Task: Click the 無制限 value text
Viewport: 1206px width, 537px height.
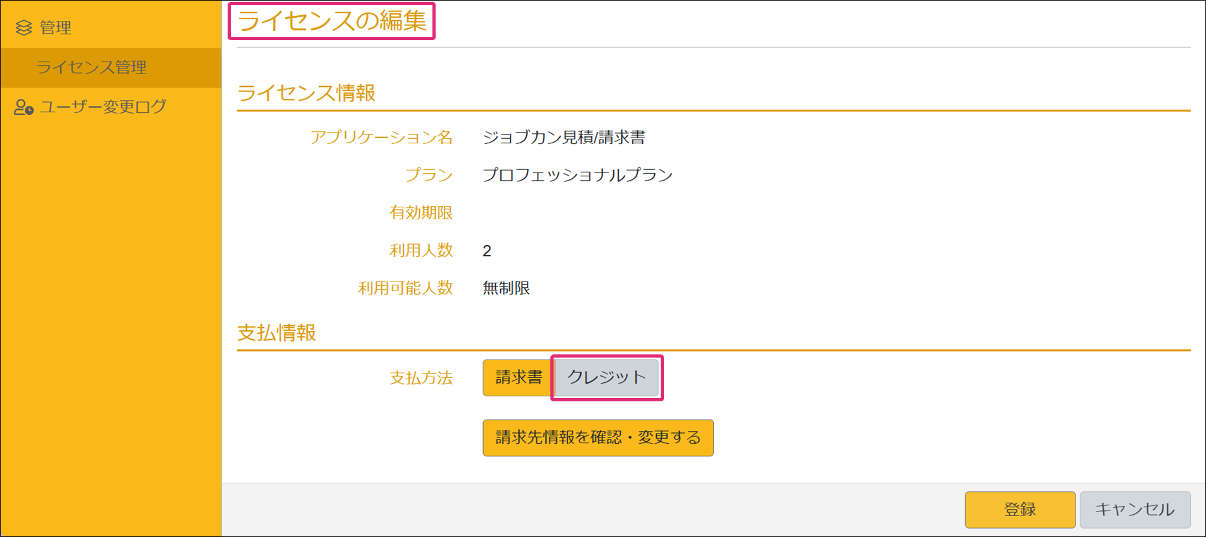Action: click(506, 288)
